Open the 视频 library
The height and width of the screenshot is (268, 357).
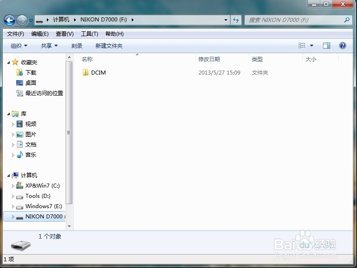[31, 124]
